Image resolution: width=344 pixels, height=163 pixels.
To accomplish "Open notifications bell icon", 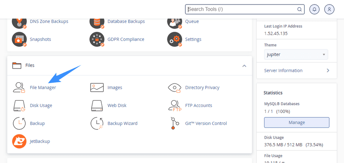I will [315, 10].
